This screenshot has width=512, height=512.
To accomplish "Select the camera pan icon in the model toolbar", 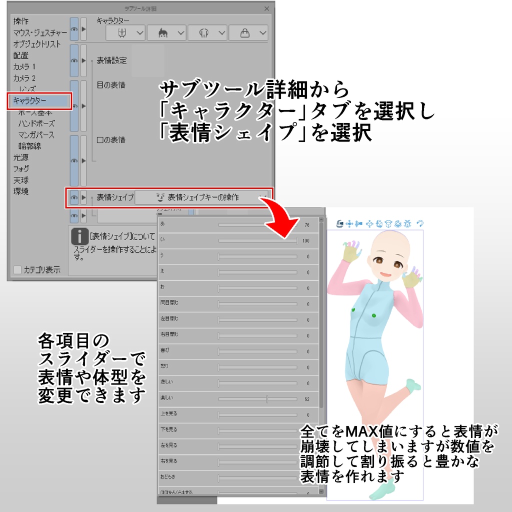I will [349, 223].
